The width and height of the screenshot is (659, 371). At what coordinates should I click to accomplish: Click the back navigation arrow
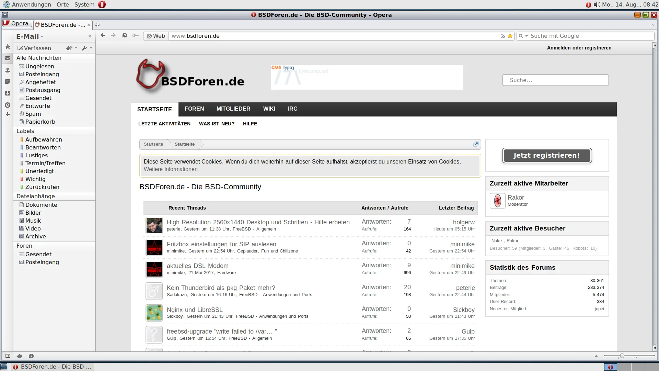point(103,35)
